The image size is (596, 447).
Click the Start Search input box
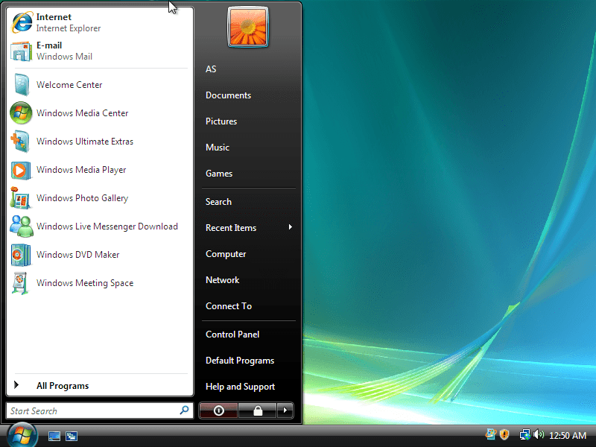[100, 410]
